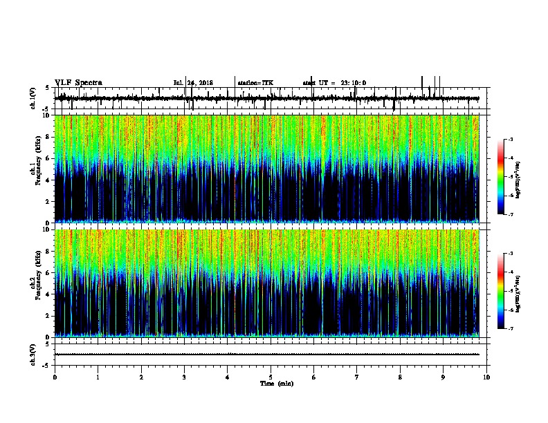Click the "2" minute tick on the time axis
548x423 pixels.
141,377
